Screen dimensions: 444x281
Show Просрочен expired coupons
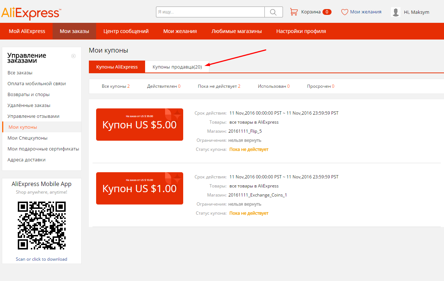[320, 86]
